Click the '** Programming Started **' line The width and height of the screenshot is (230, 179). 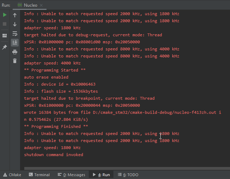click(x=55, y=70)
